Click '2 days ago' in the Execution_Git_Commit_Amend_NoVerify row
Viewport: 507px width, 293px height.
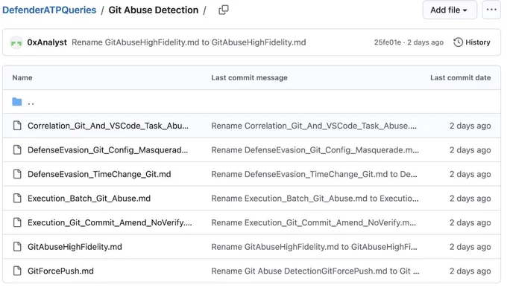tap(470, 222)
